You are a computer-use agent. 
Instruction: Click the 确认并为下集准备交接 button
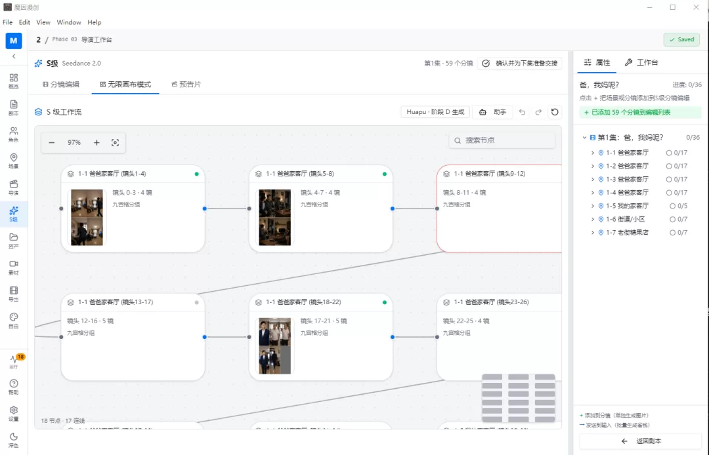(x=520, y=63)
